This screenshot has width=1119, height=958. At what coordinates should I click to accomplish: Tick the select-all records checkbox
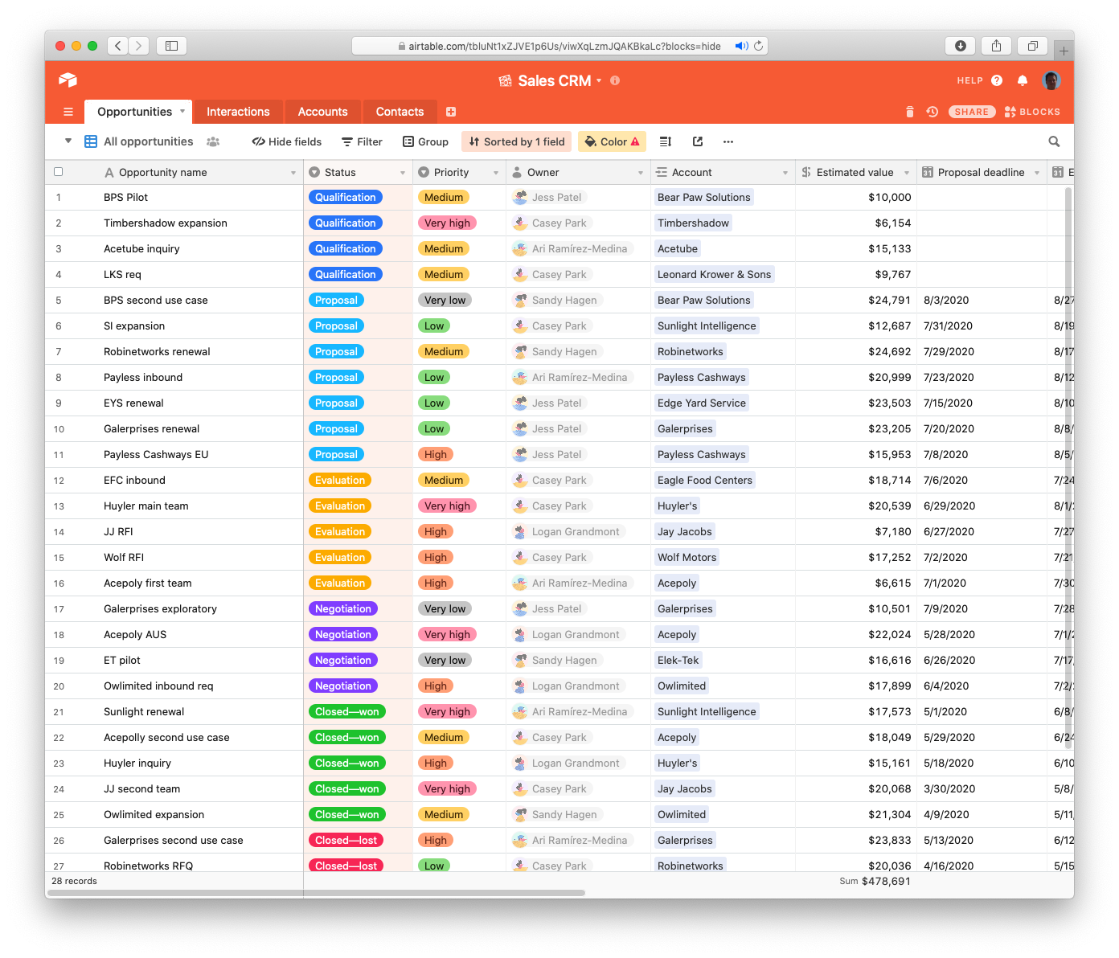(x=58, y=172)
